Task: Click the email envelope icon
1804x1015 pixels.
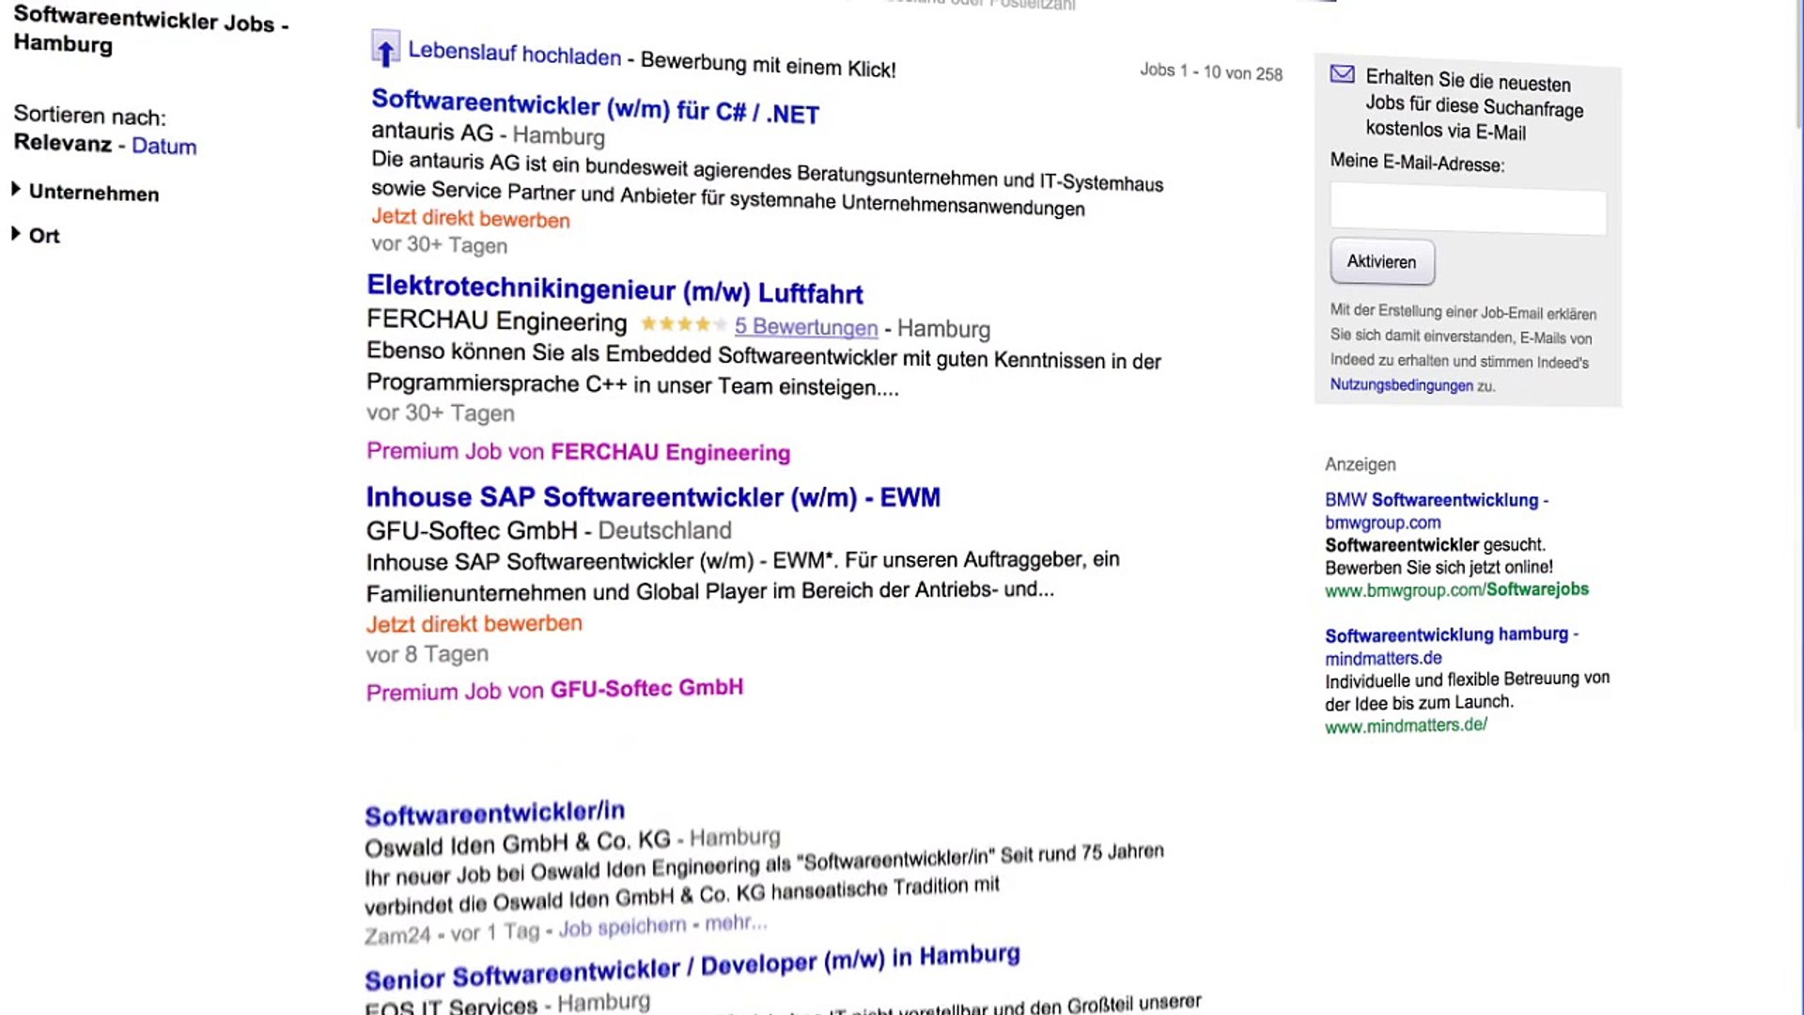Action: coord(1342,75)
